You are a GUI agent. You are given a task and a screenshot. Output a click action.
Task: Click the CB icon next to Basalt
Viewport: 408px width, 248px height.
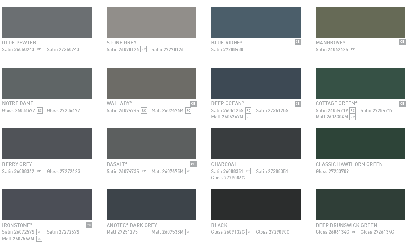(x=193, y=164)
